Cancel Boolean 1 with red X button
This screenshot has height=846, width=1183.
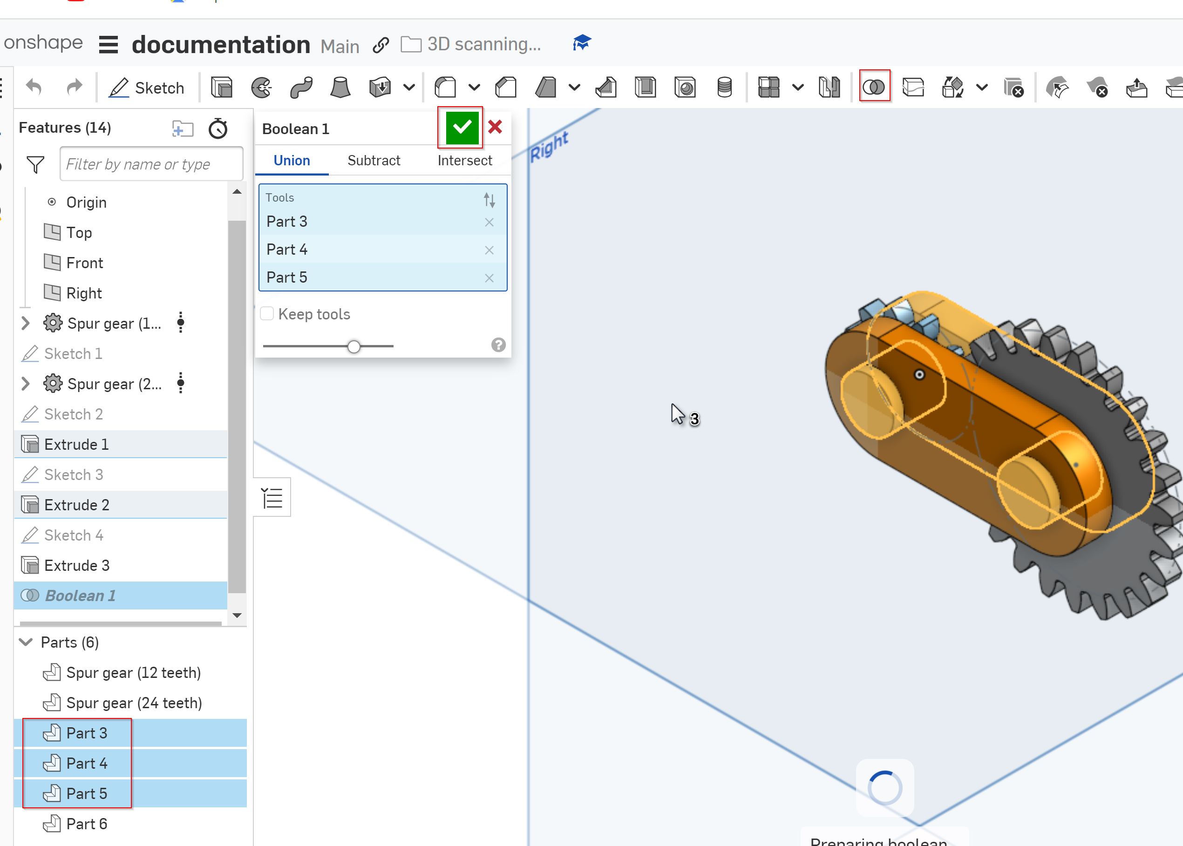click(x=495, y=128)
